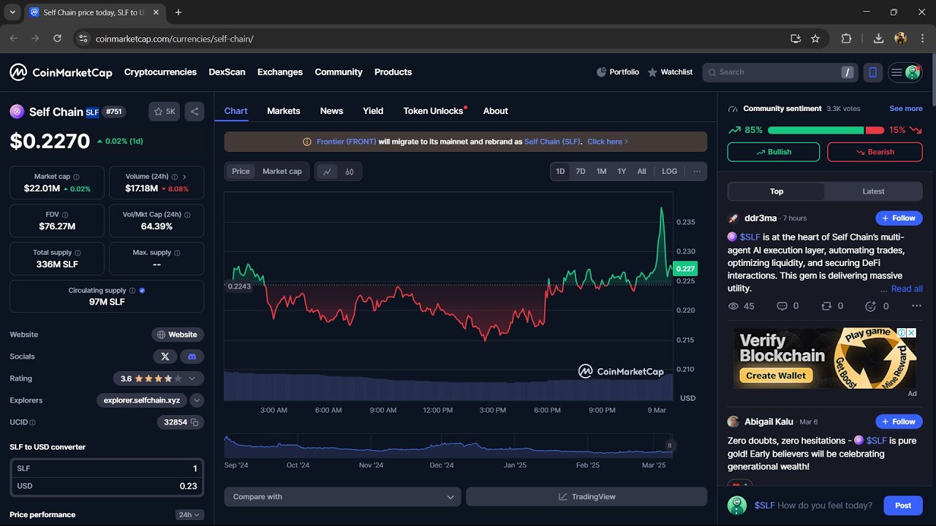The height and width of the screenshot is (526, 936).
Task: Share the Self Chain page
Action: coord(194,112)
